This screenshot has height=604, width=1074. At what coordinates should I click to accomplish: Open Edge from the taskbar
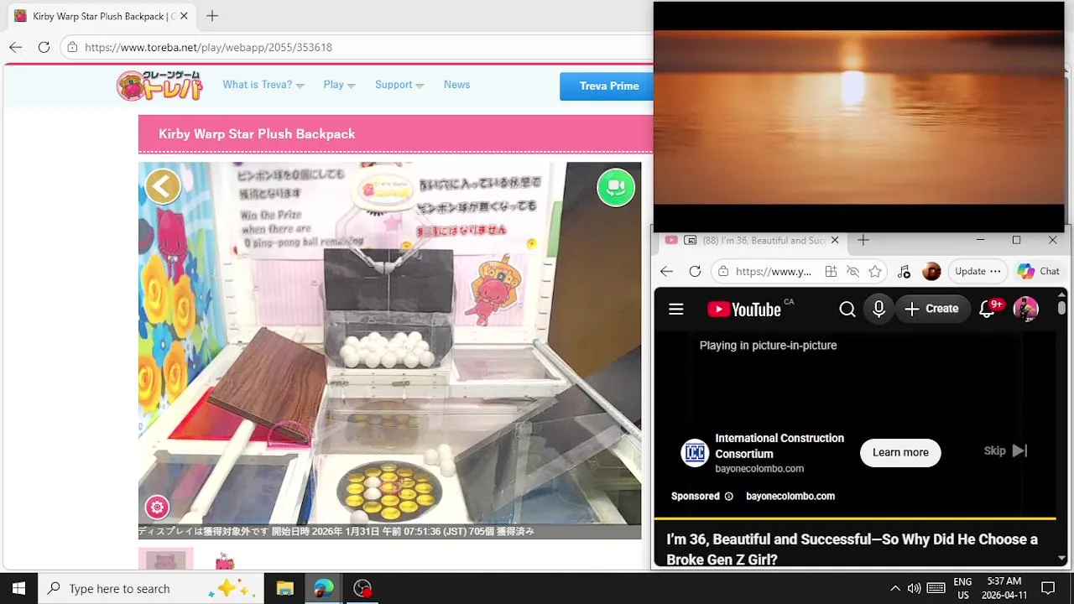323,588
